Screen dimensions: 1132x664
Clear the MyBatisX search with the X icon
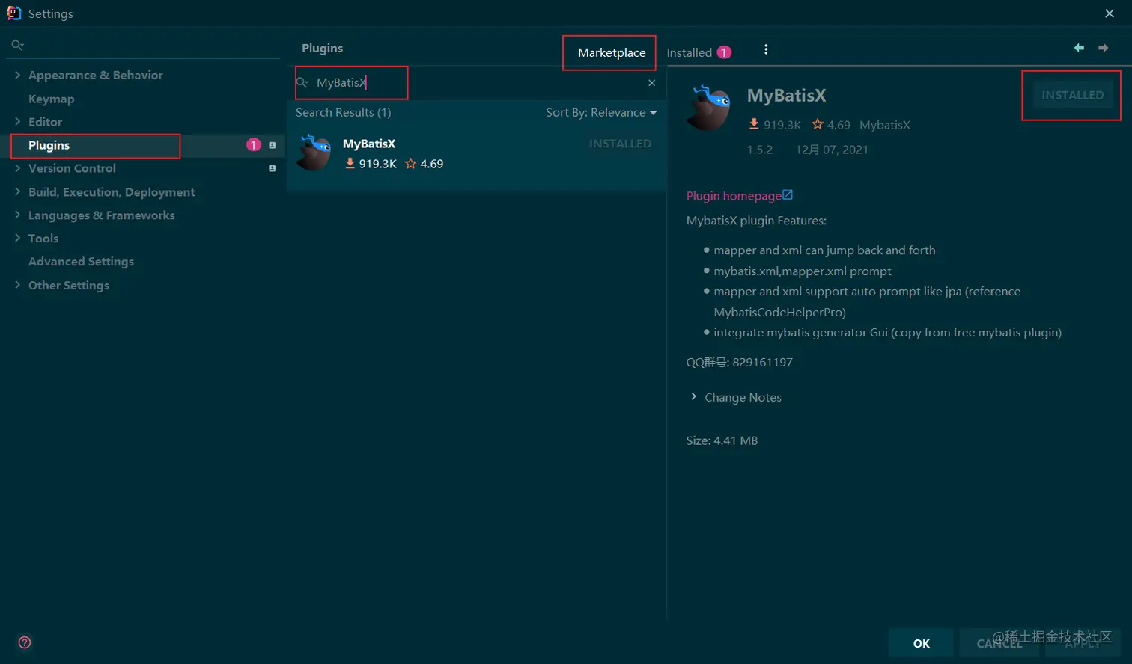pos(652,83)
